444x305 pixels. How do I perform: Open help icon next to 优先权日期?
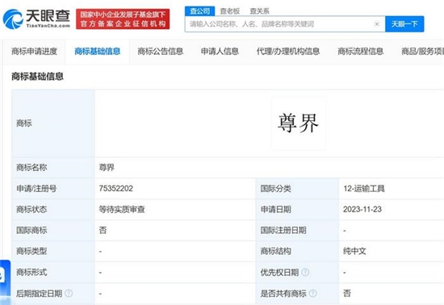tap(305, 272)
